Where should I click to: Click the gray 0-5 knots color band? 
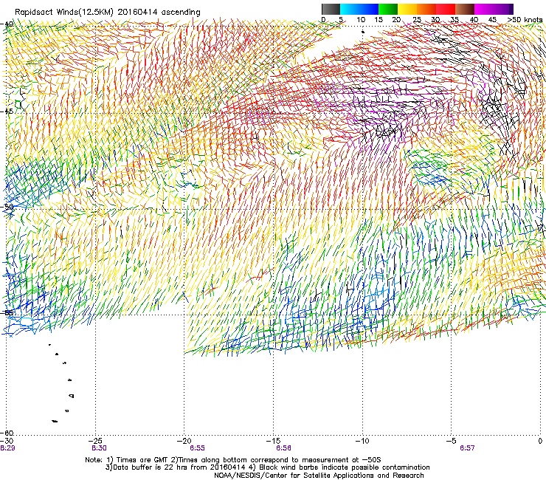(x=331, y=9)
